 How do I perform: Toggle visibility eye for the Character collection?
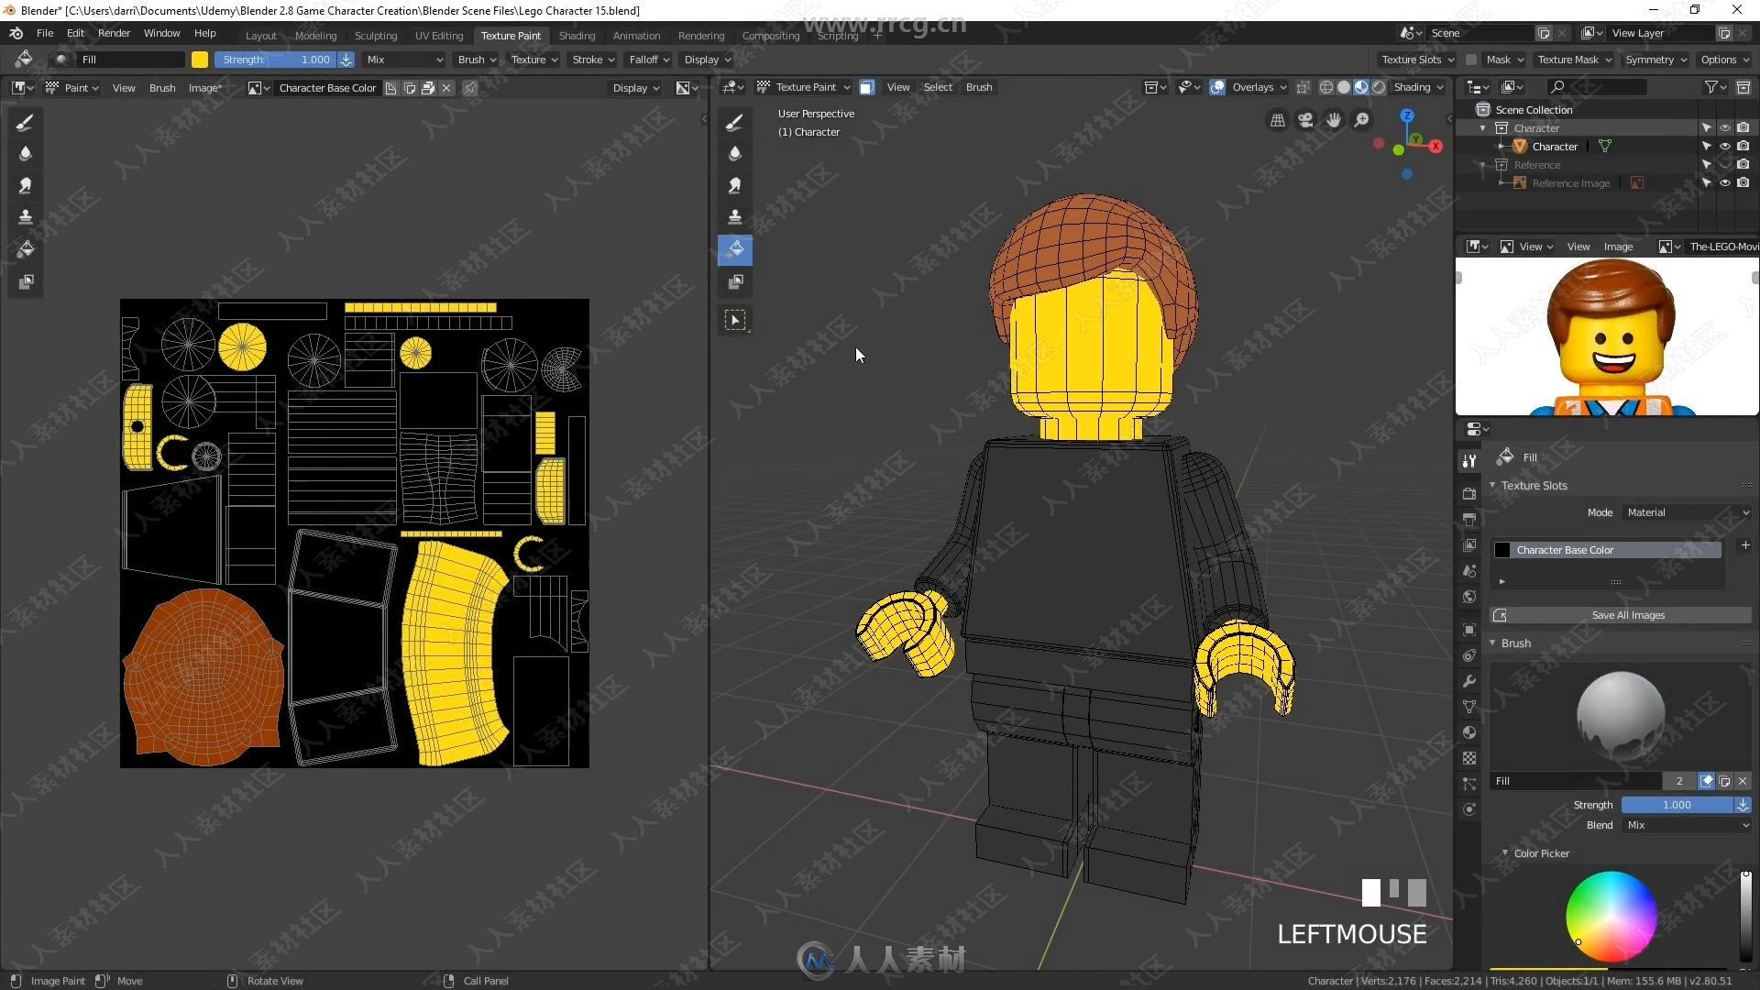point(1724,128)
